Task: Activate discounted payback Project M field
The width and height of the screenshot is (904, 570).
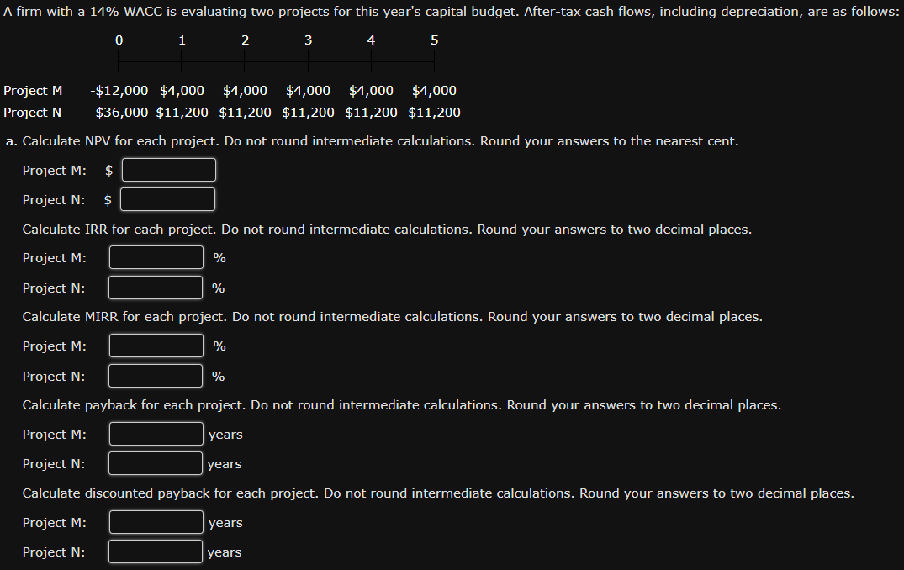Action: coord(156,522)
